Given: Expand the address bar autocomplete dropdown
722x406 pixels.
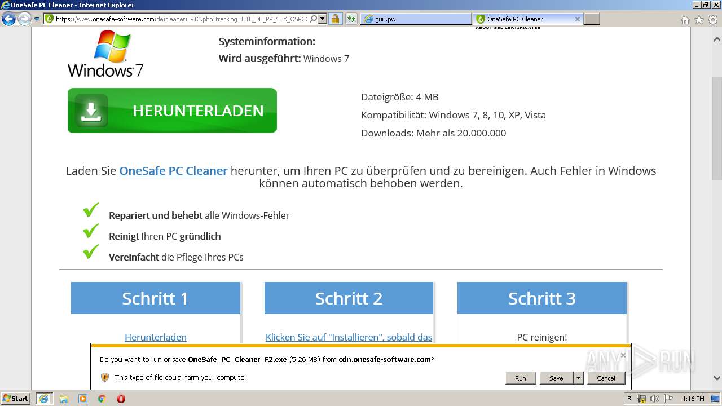Looking at the screenshot, I should (x=323, y=19).
